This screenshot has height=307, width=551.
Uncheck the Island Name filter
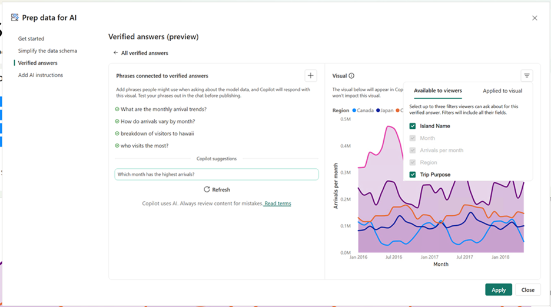click(x=413, y=126)
